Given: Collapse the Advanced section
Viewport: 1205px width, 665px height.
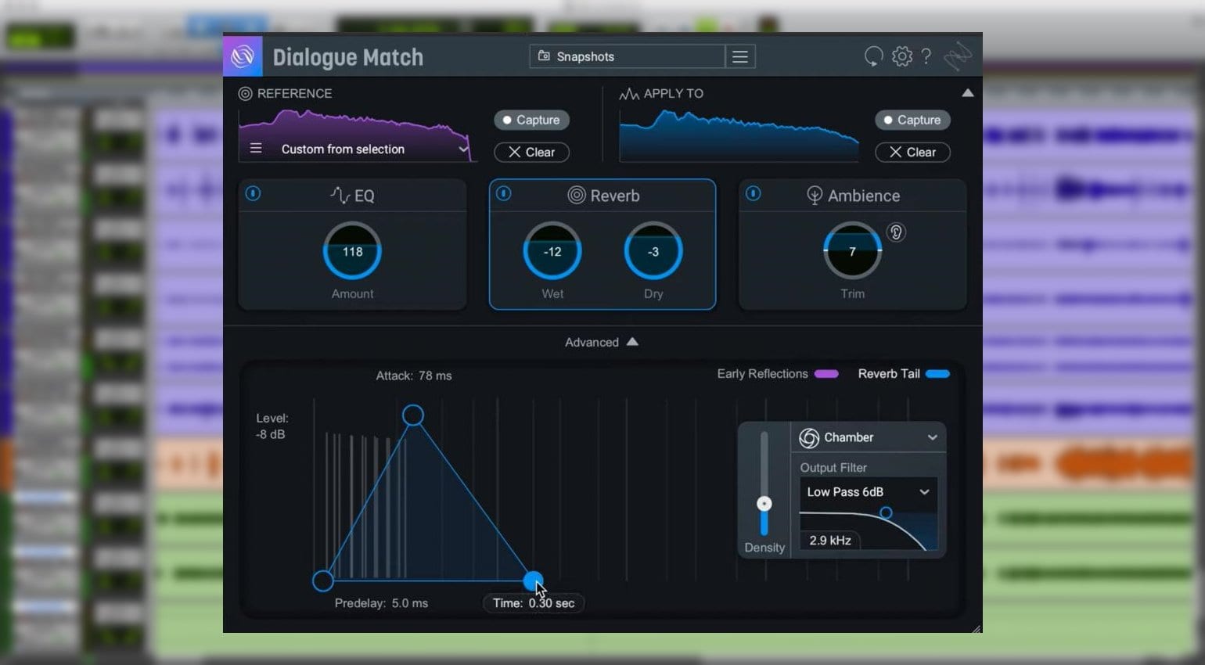Looking at the screenshot, I should click(x=601, y=342).
